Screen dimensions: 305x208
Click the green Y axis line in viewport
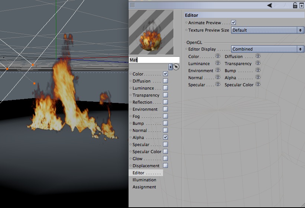pos(56,29)
